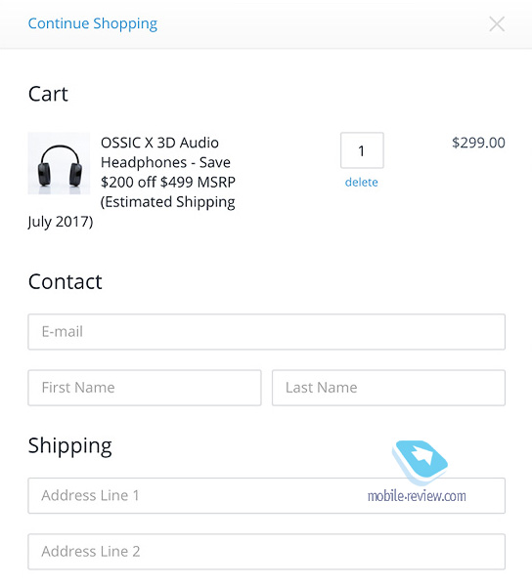532x585 pixels.
Task: Click the Address Line 2 field
Action: pos(267,552)
